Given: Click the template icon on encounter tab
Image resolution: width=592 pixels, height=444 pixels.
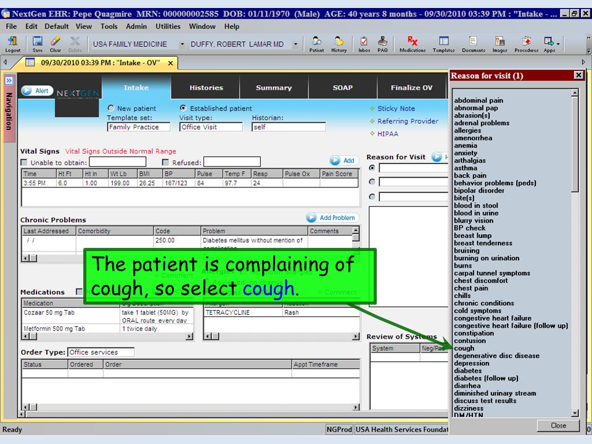Looking at the screenshot, I should pos(30,63).
